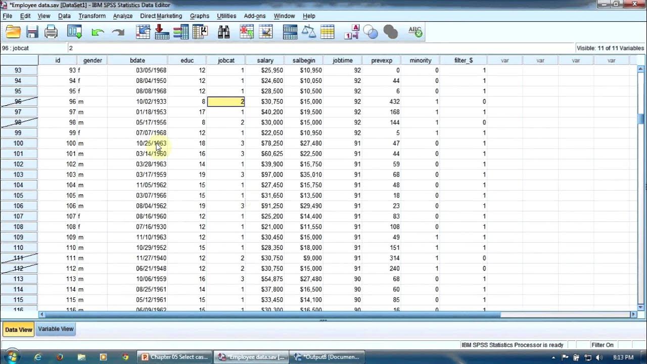The height and width of the screenshot is (364, 647).
Task: Click the highlighted jobcat cell in row 96
Action: [226, 102]
